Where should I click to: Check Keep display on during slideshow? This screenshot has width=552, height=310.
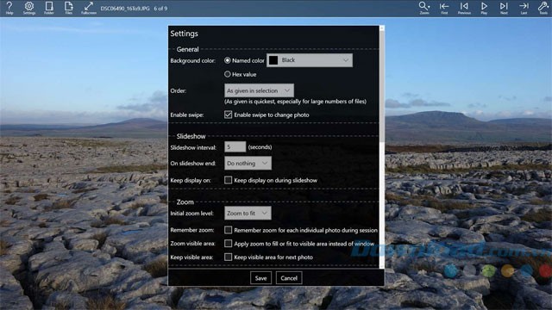(x=228, y=180)
